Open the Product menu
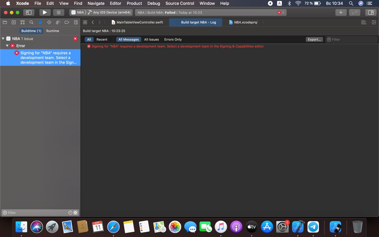 pos(134,3)
